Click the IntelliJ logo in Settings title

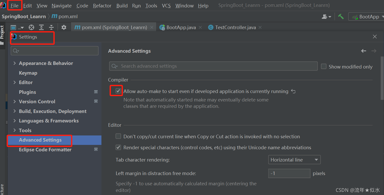click(14, 37)
